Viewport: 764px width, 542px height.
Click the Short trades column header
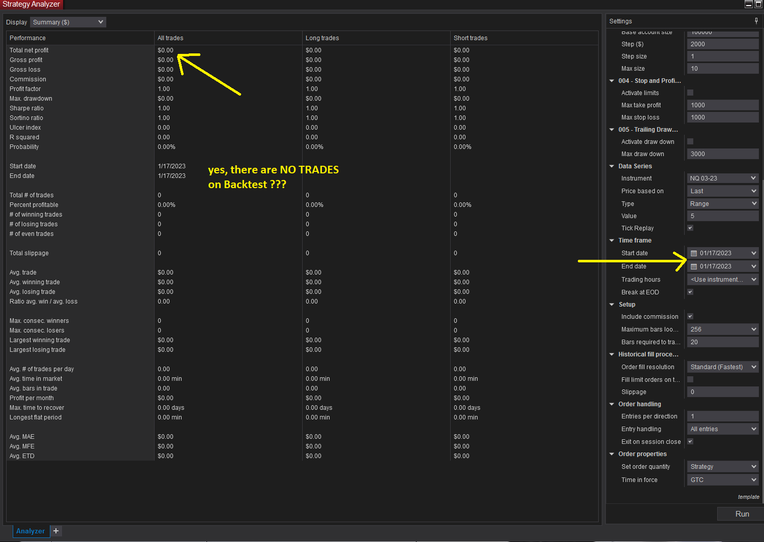524,38
